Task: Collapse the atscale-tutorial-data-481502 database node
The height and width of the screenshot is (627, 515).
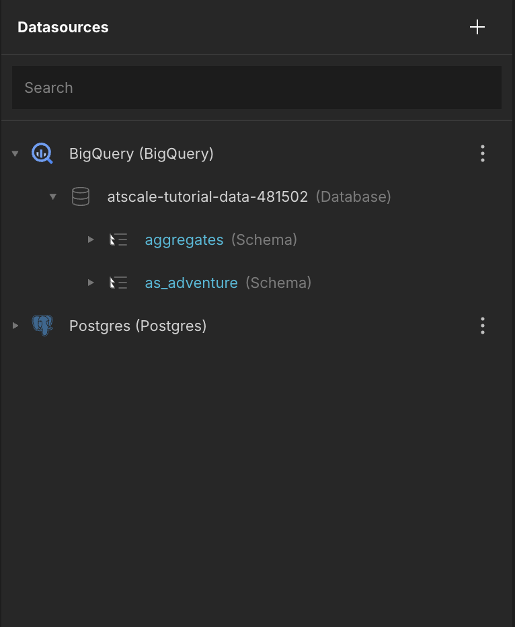Action: click(53, 196)
